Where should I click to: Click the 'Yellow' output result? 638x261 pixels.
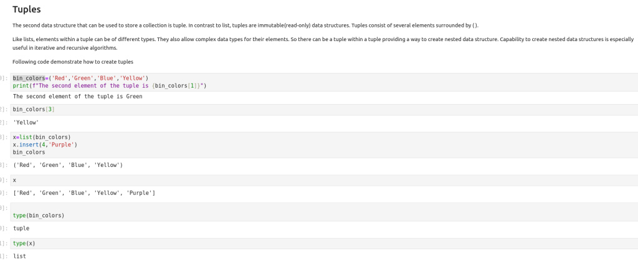coord(26,123)
